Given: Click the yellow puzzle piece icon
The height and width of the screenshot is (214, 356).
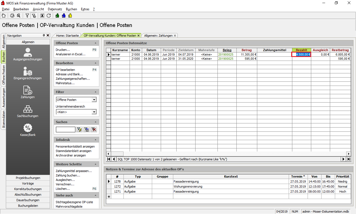Looking at the screenshot, I should [x=70, y=16].
